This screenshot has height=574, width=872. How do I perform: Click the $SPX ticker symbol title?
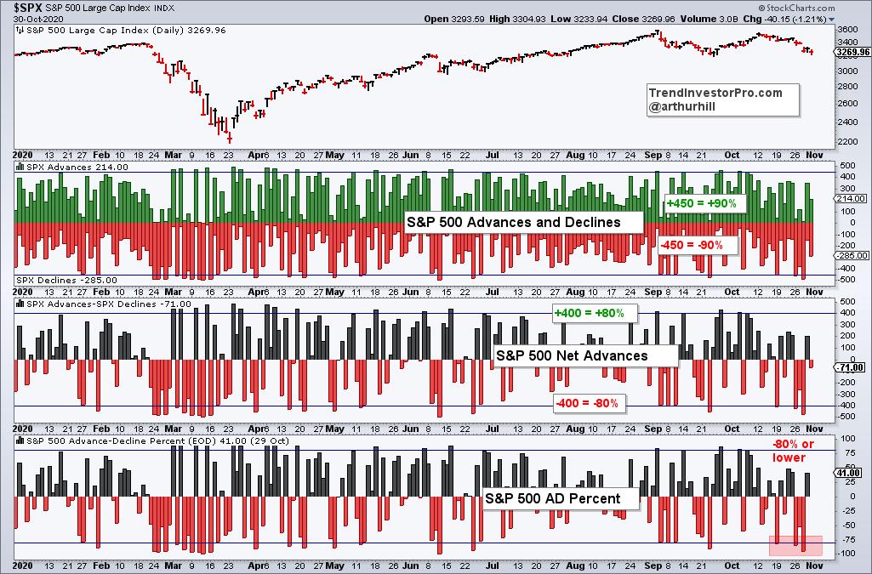point(26,8)
